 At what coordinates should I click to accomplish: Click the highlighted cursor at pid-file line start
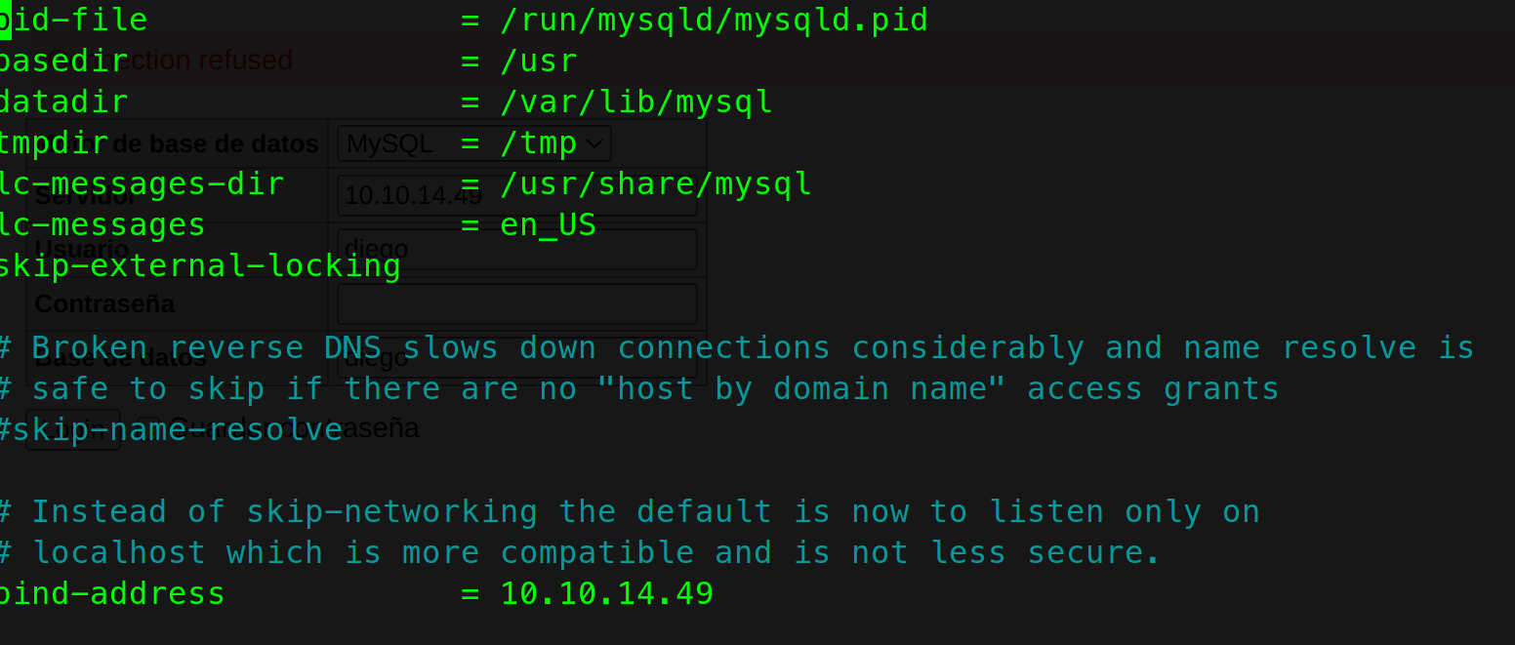tap(4, 20)
